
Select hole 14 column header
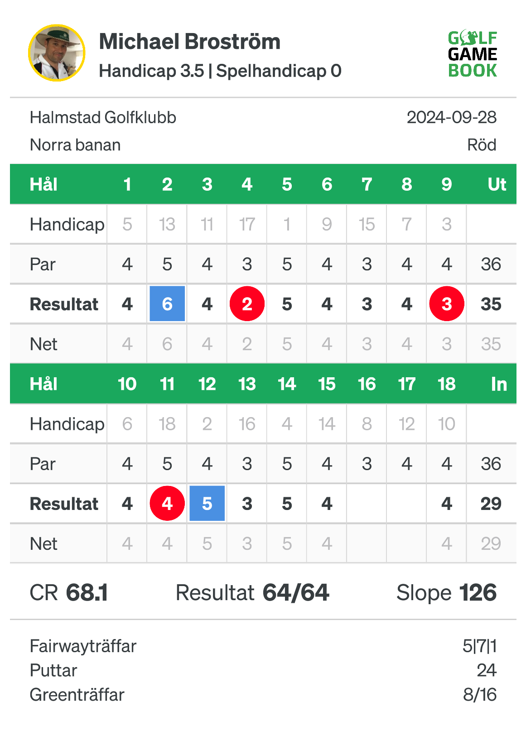[287, 384]
